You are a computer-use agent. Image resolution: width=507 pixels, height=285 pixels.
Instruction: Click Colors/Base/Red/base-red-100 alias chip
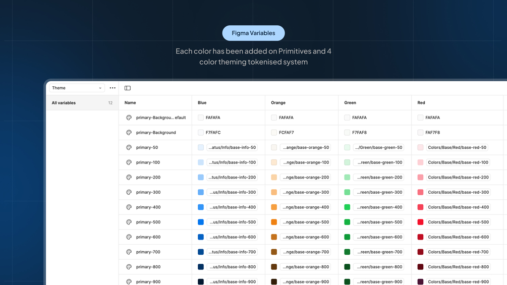(x=458, y=162)
